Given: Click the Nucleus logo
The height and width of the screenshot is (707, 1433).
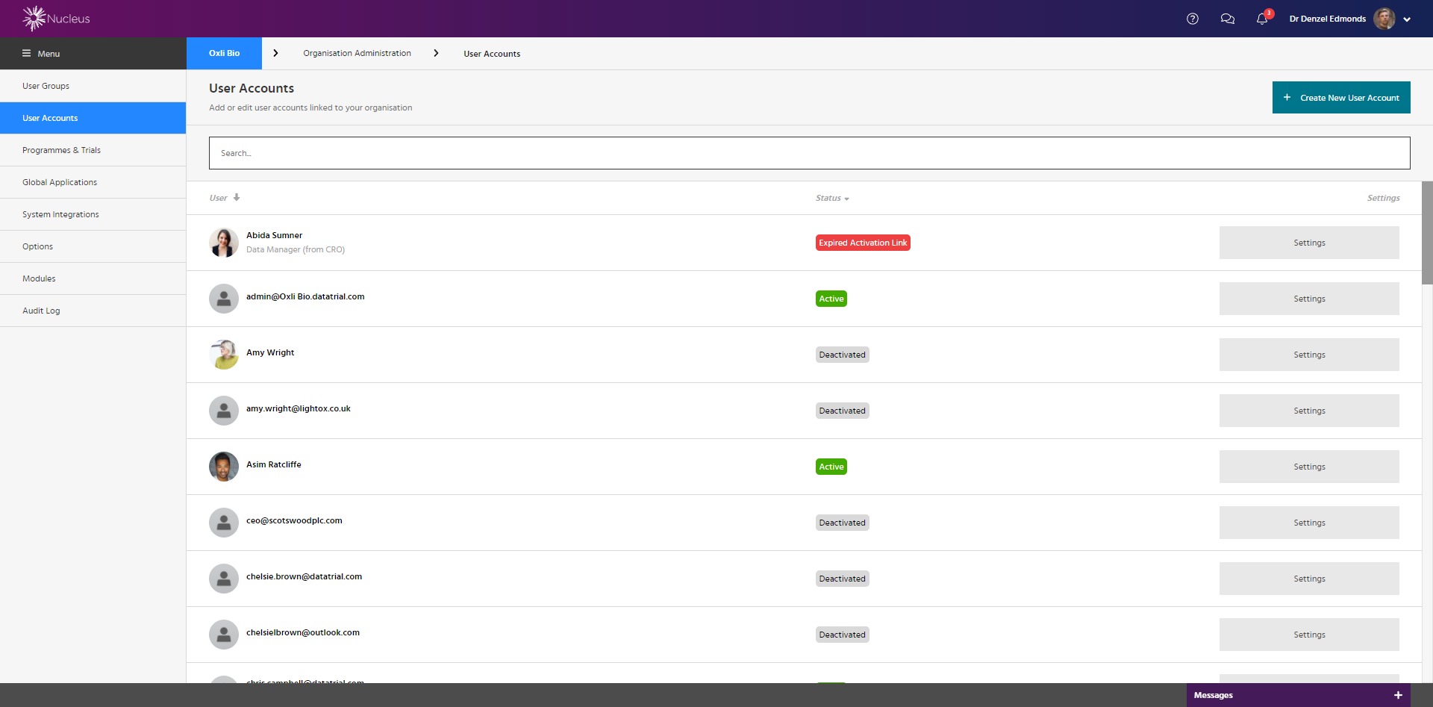Looking at the screenshot, I should click(x=56, y=19).
